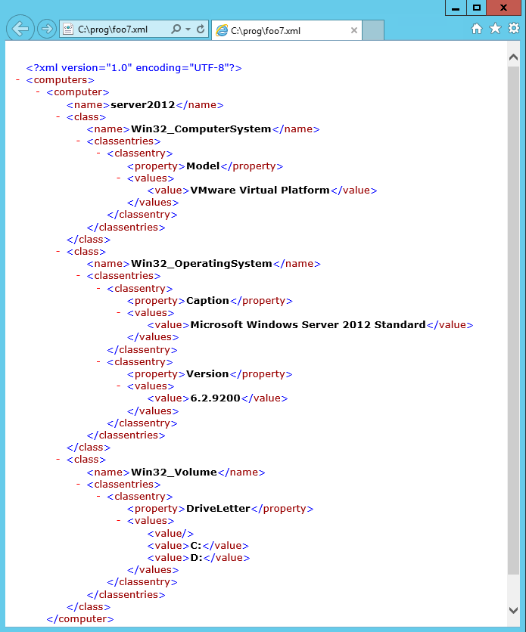Open a new blank tab
526x632 pixels.
[374, 31]
